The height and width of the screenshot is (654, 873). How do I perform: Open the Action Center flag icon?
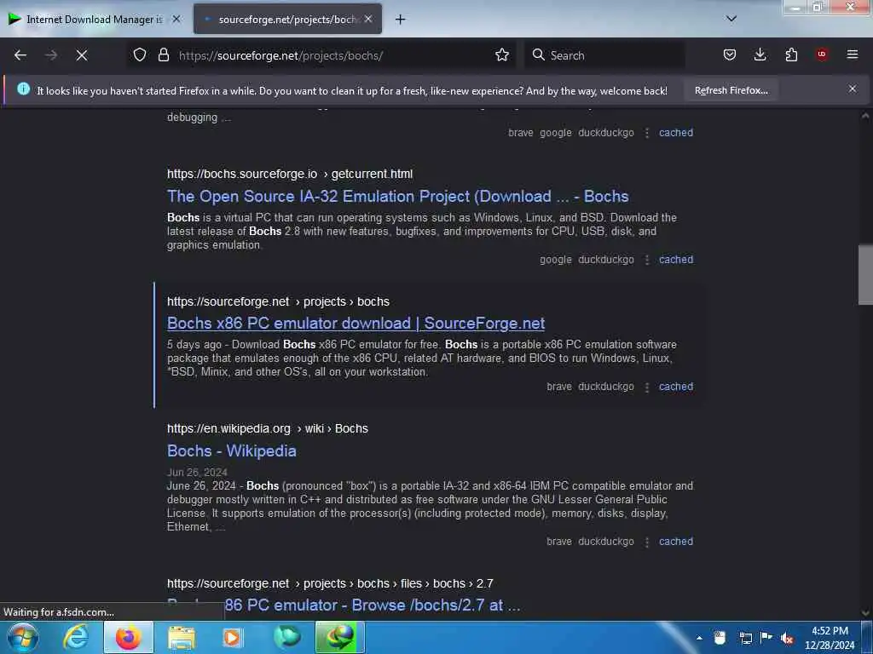766,638
